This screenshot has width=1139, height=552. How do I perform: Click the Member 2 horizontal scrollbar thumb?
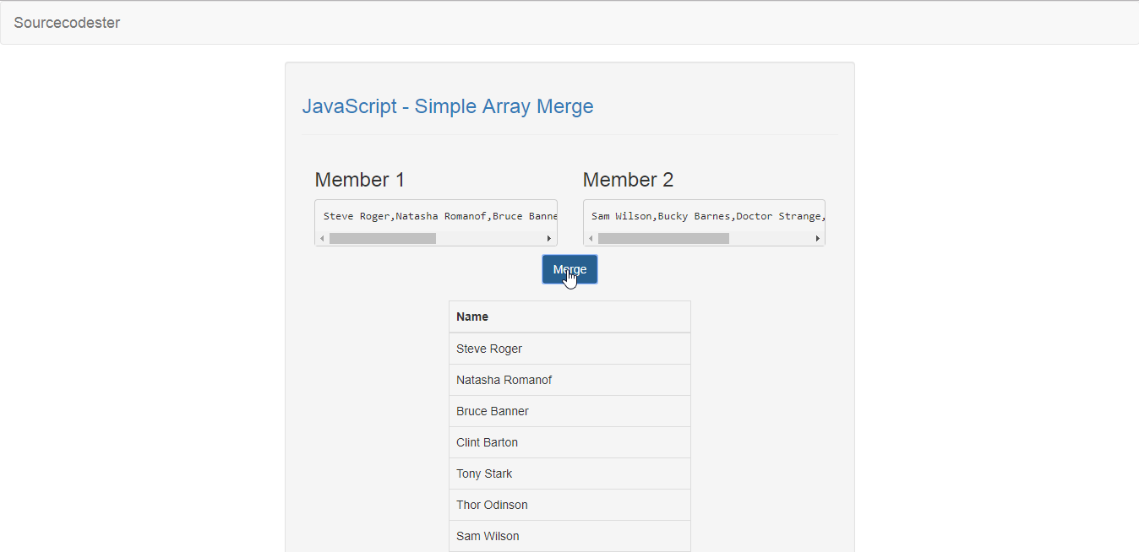(x=663, y=239)
